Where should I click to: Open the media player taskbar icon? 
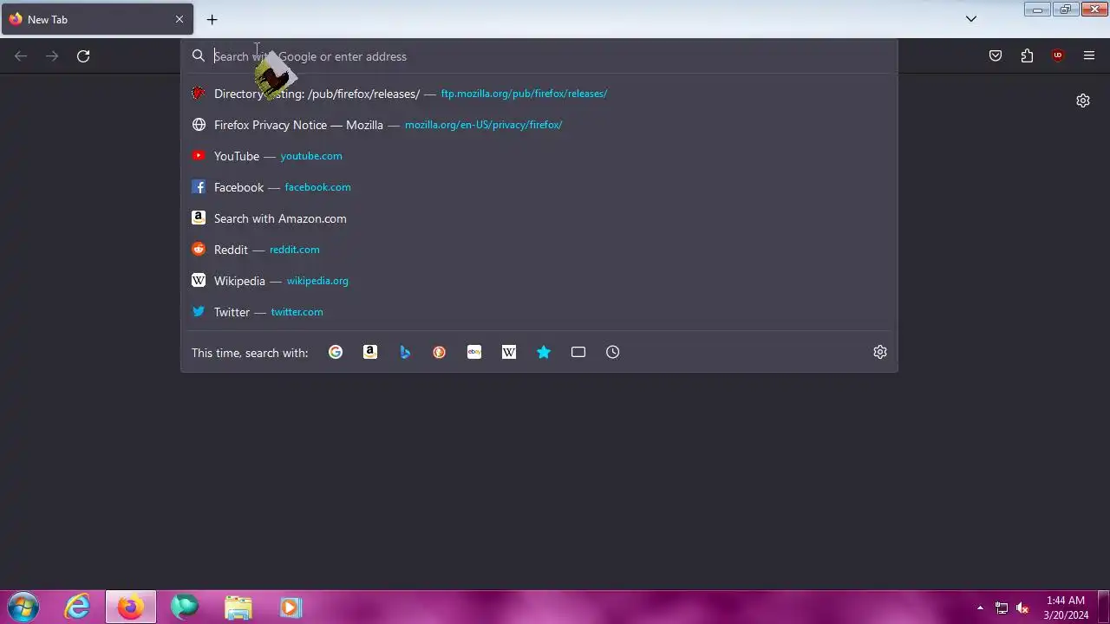291,608
